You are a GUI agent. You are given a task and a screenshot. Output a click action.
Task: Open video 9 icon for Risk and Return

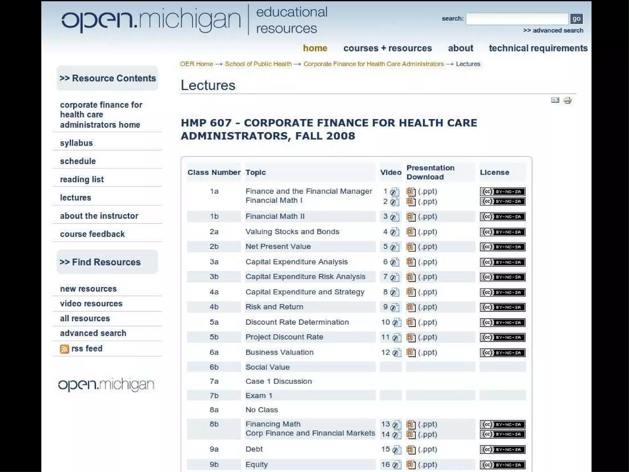[x=394, y=307]
